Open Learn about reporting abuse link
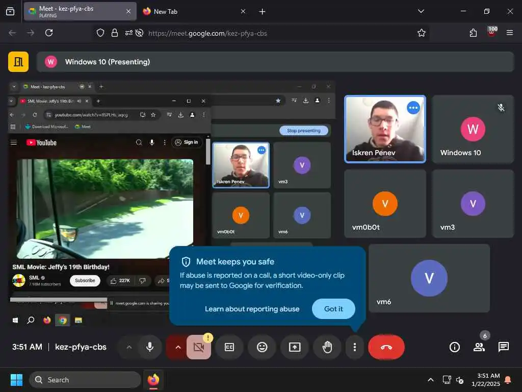522x392 pixels. point(252,309)
